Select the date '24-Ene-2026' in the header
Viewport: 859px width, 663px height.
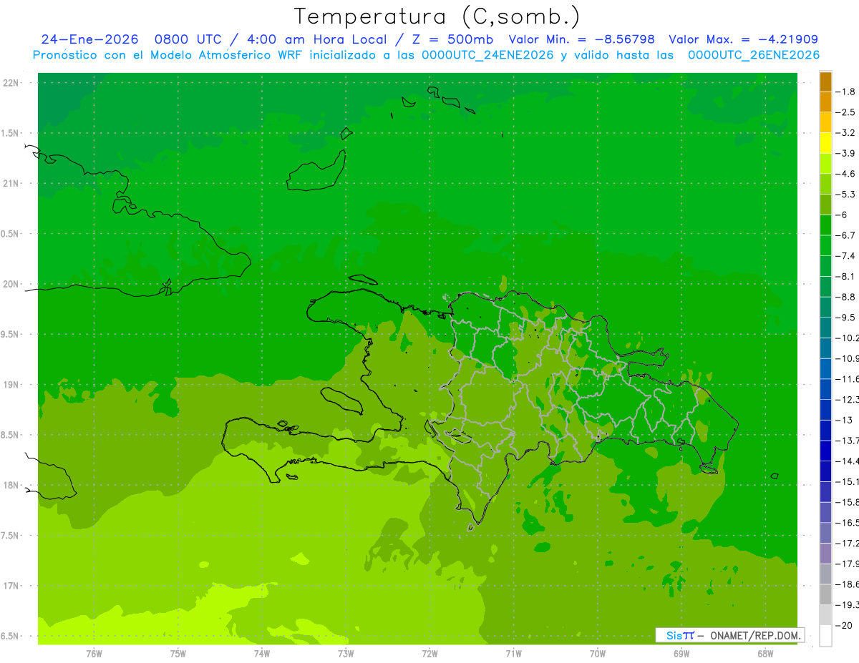89,39
